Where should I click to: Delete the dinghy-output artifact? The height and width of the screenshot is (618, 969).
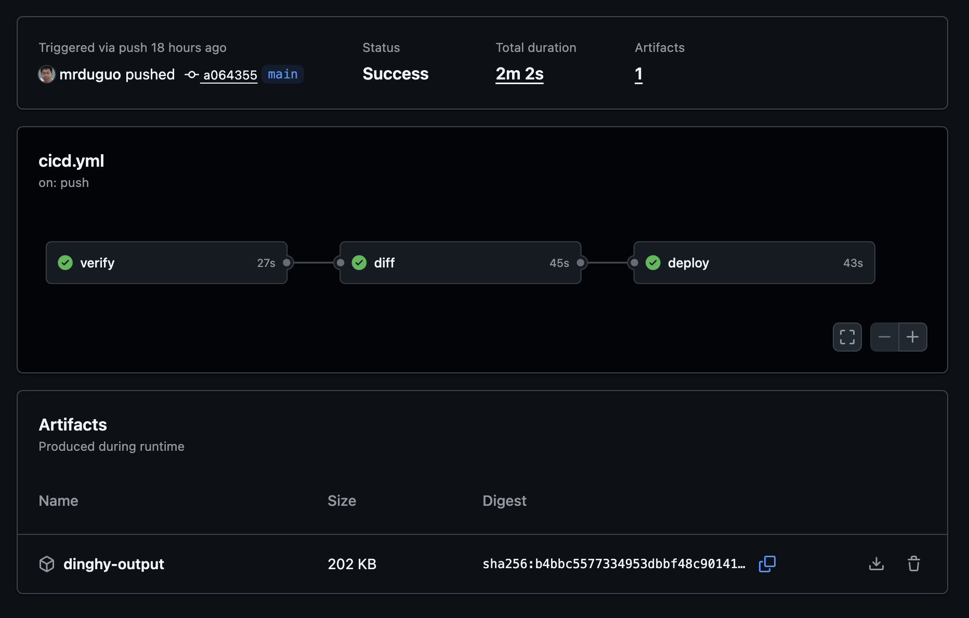(913, 564)
